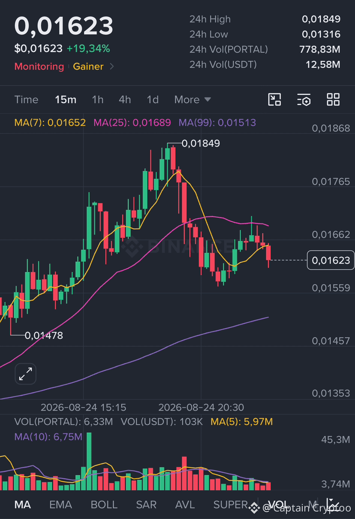Click the 0,01478 low price marker

click(x=44, y=336)
